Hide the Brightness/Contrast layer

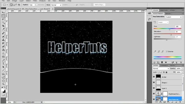(154, 94)
